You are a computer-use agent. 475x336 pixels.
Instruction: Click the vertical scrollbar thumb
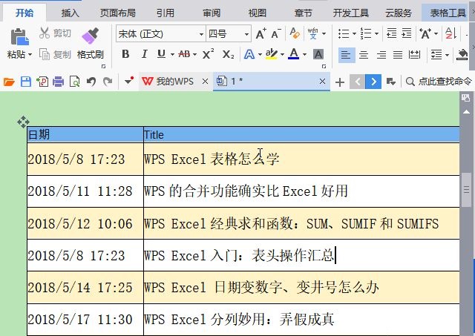click(466, 190)
